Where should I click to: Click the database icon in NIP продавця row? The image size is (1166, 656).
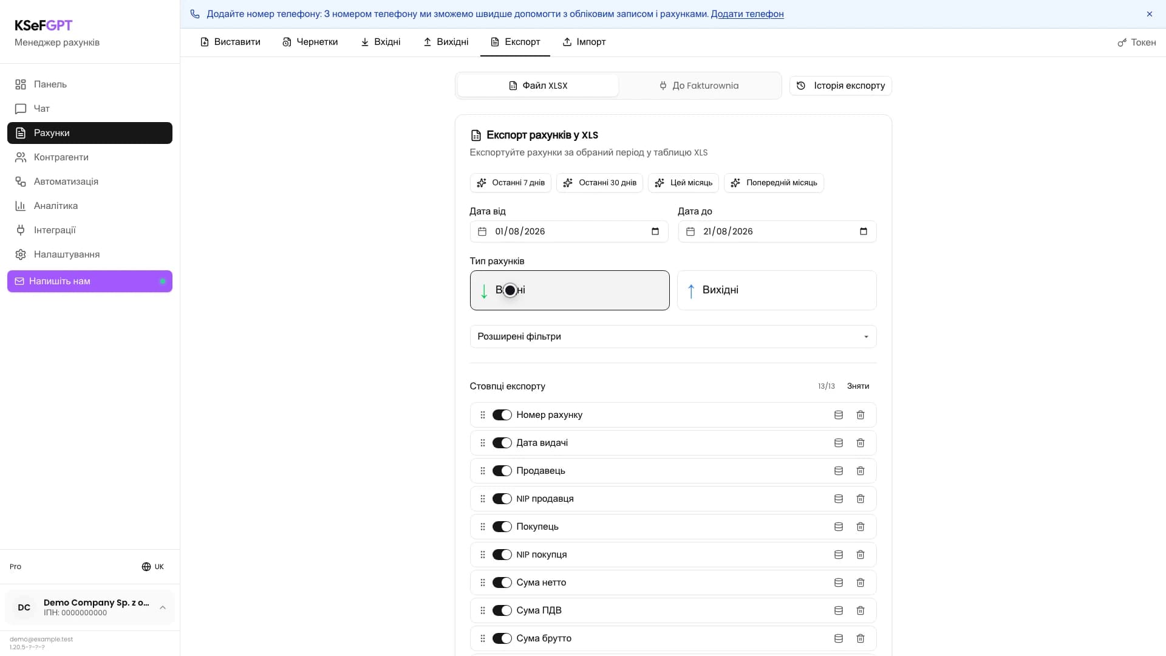click(839, 499)
